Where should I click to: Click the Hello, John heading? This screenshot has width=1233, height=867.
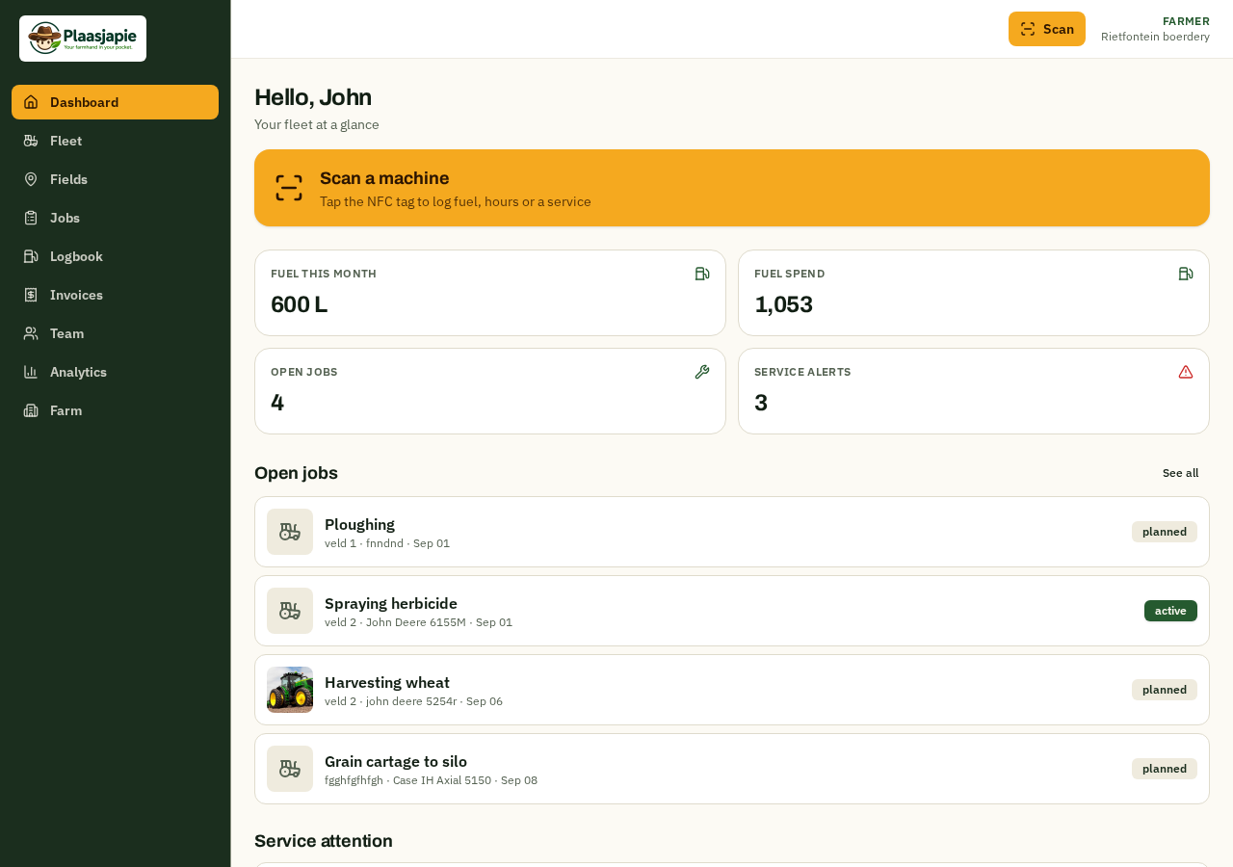coord(313,97)
